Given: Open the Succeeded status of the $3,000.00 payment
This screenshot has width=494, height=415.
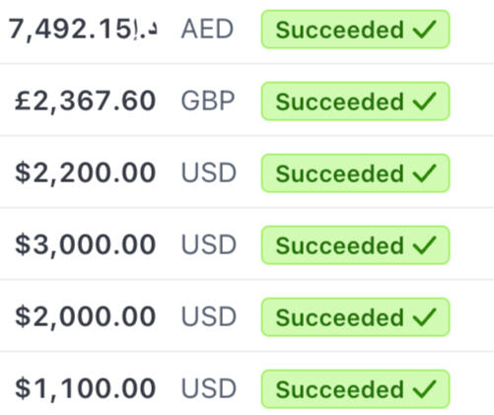Looking at the screenshot, I should pyautogui.click(x=355, y=245).
